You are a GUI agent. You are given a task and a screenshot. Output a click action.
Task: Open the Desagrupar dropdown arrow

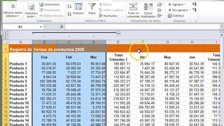190,10
